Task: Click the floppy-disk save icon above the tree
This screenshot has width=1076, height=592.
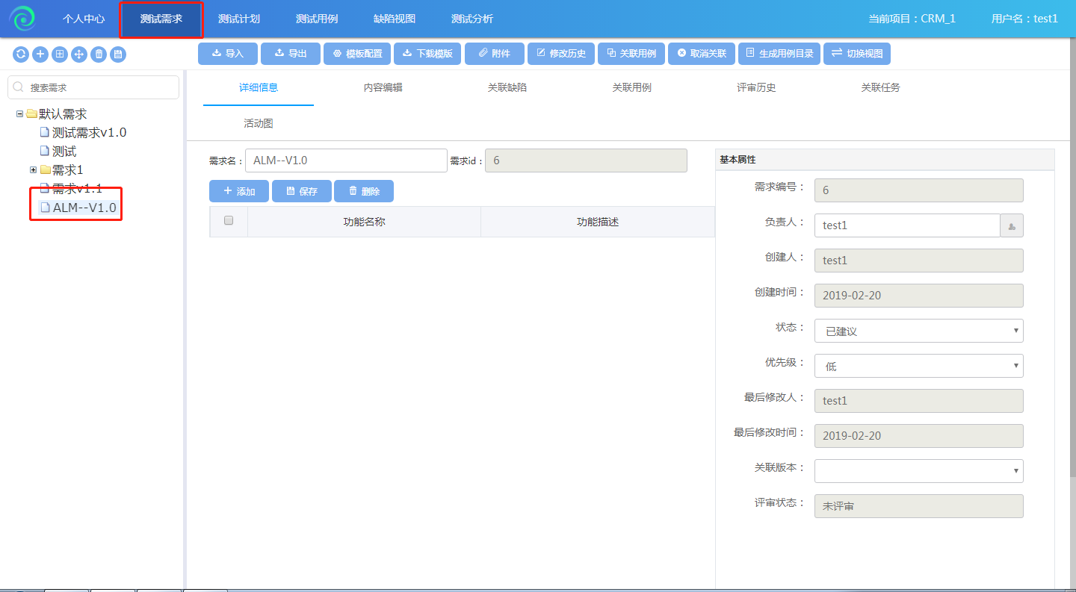Action: pos(118,54)
